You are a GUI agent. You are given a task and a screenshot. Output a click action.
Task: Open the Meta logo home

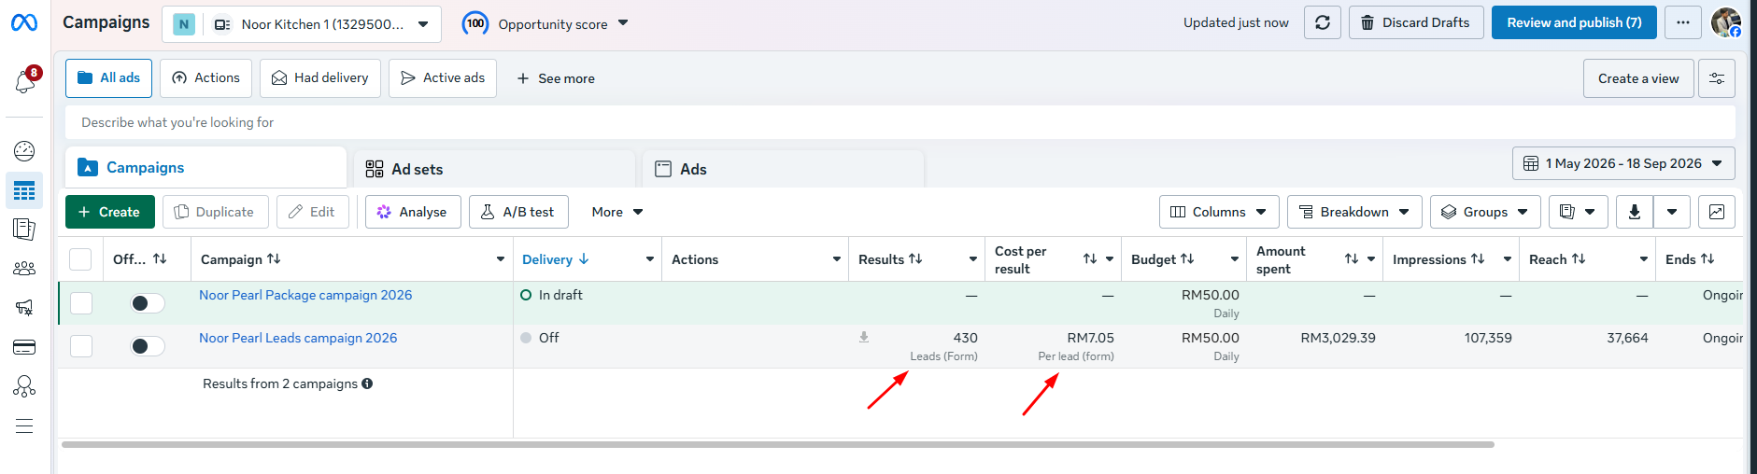24,22
